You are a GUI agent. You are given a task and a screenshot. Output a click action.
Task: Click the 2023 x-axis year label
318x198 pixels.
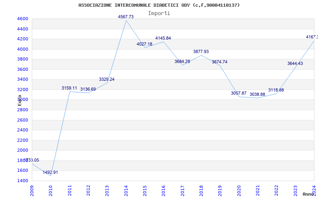pos(295,191)
